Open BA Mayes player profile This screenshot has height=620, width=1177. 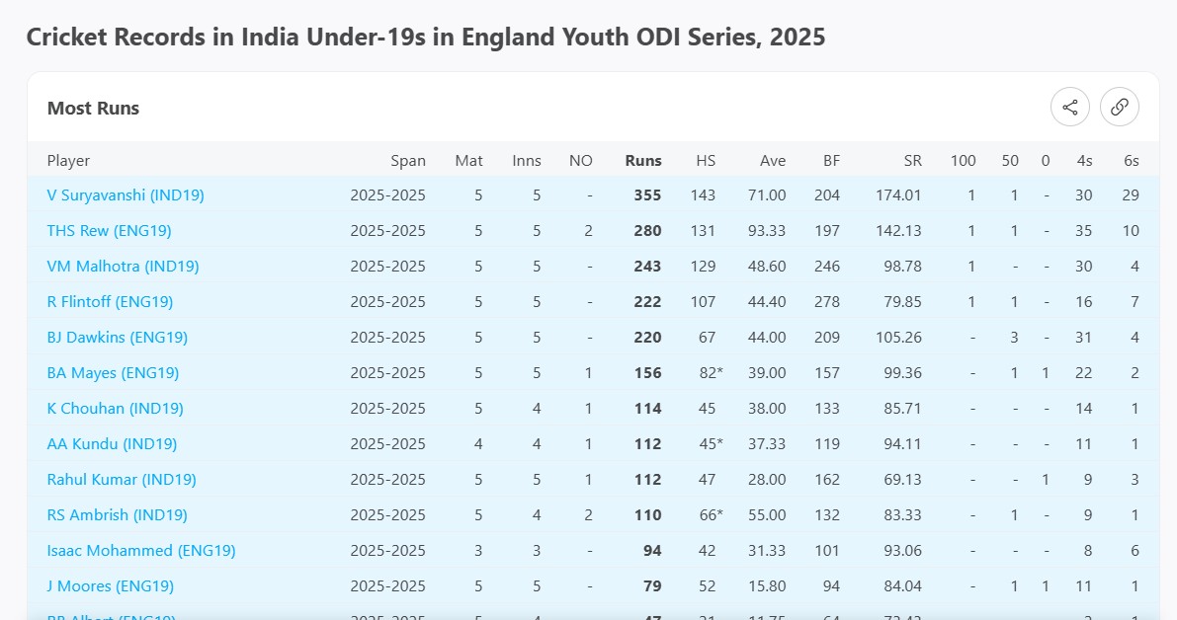[x=113, y=373]
